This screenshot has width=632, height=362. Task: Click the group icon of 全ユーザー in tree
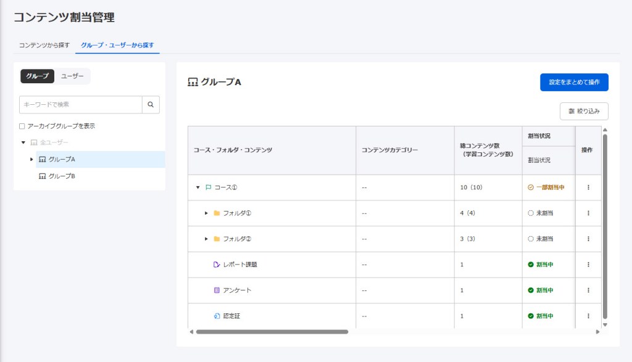(34, 142)
